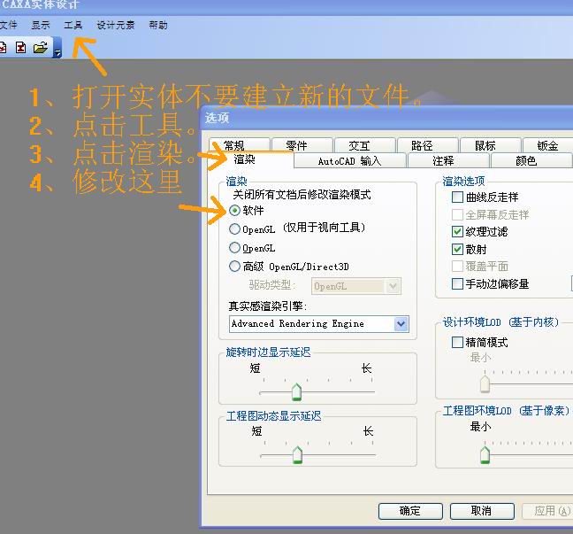Open the 驱动类型 OpenGL dropdown

tap(356, 286)
